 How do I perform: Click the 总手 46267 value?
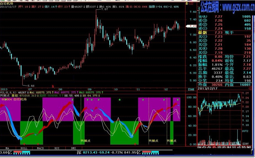click(x=217, y=69)
